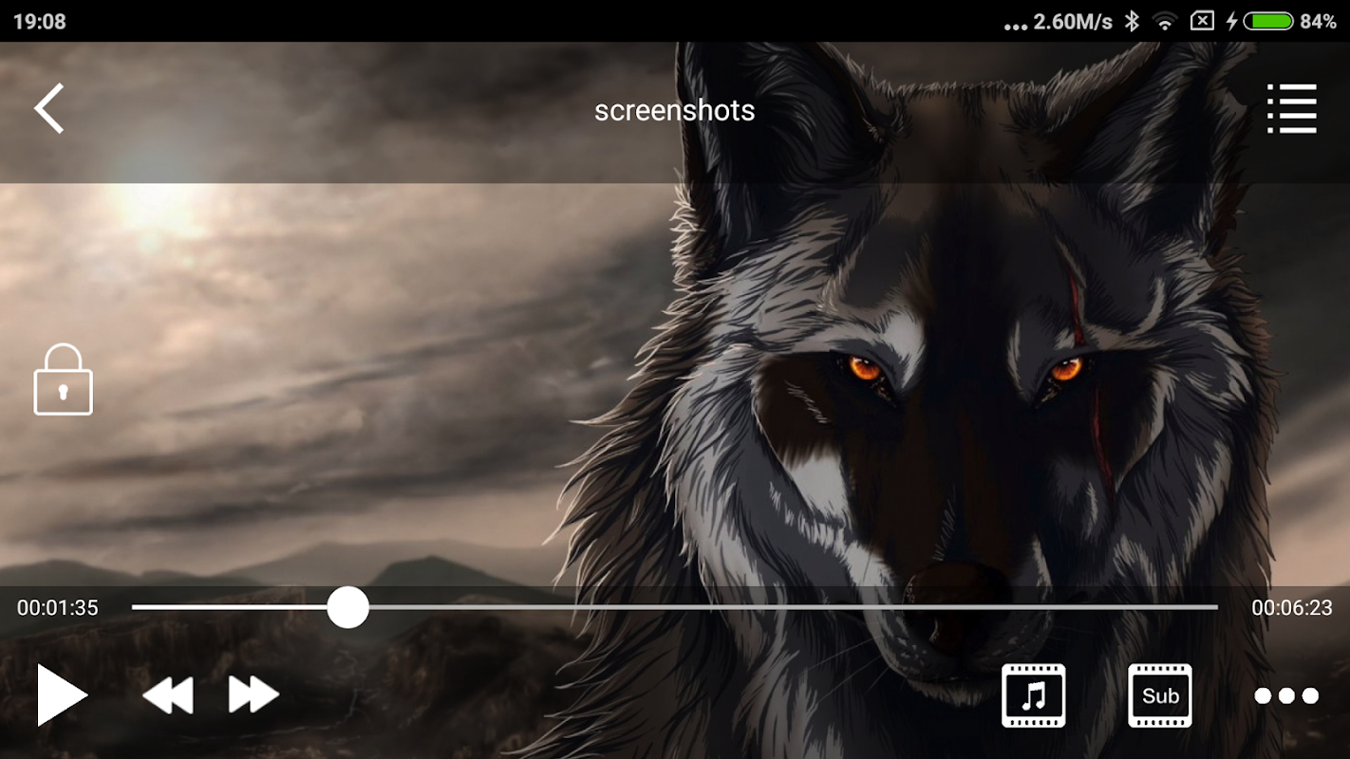The height and width of the screenshot is (759, 1350).
Task: Tap the 2.60M/s network speed indicator
Action: pos(1072,22)
